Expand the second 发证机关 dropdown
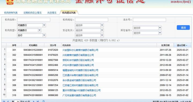This screenshot has height=102, width=193. pyautogui.click(x=102, y=30)
